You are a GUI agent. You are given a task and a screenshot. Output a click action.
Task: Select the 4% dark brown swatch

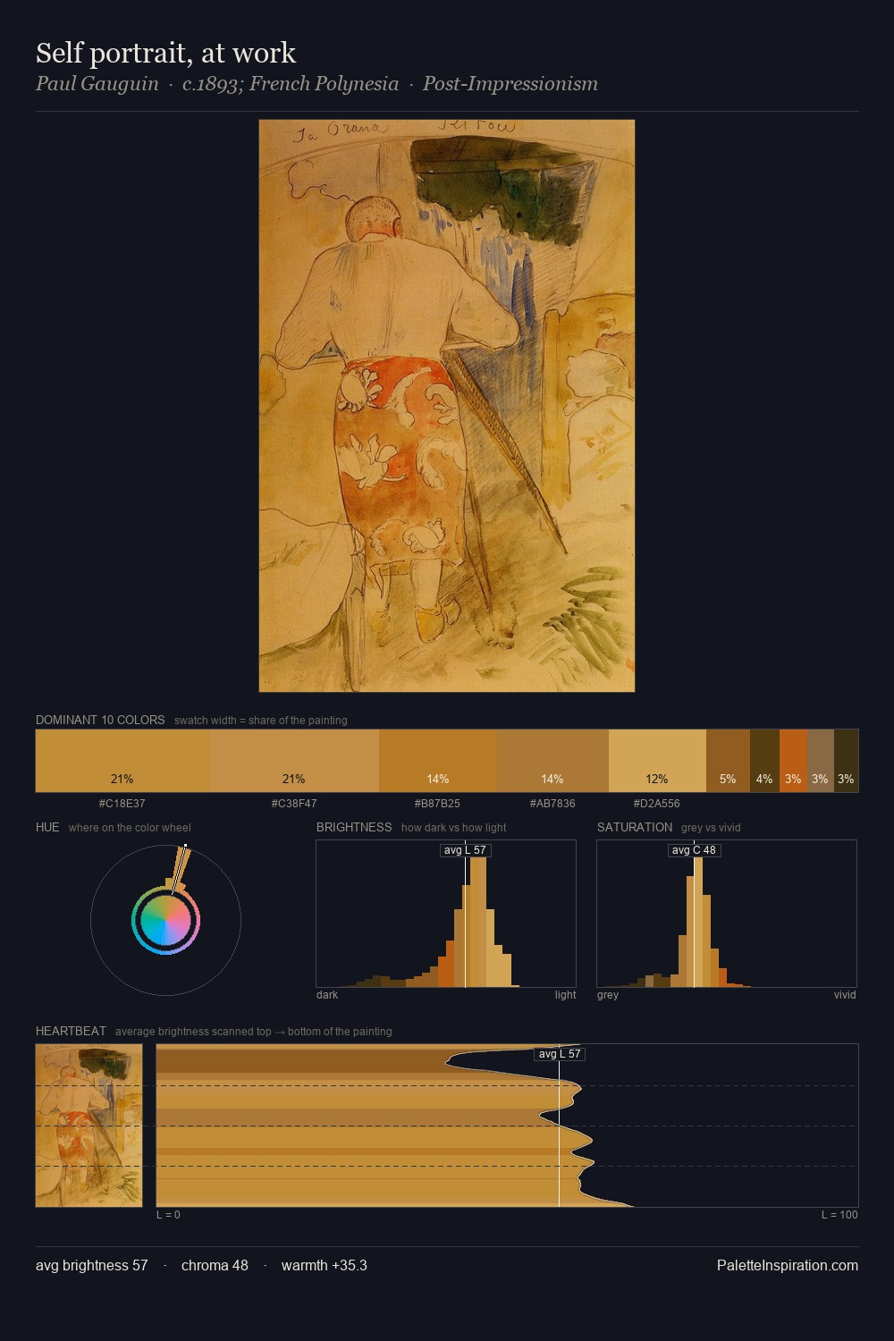(x=764, y=761)
